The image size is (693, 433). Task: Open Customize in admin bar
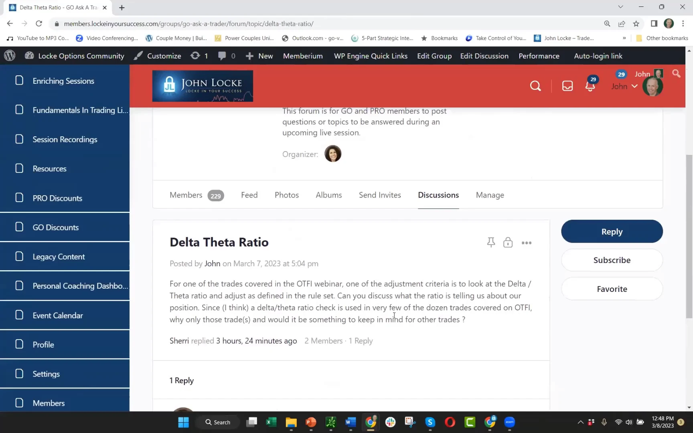[x=158, y=56]
